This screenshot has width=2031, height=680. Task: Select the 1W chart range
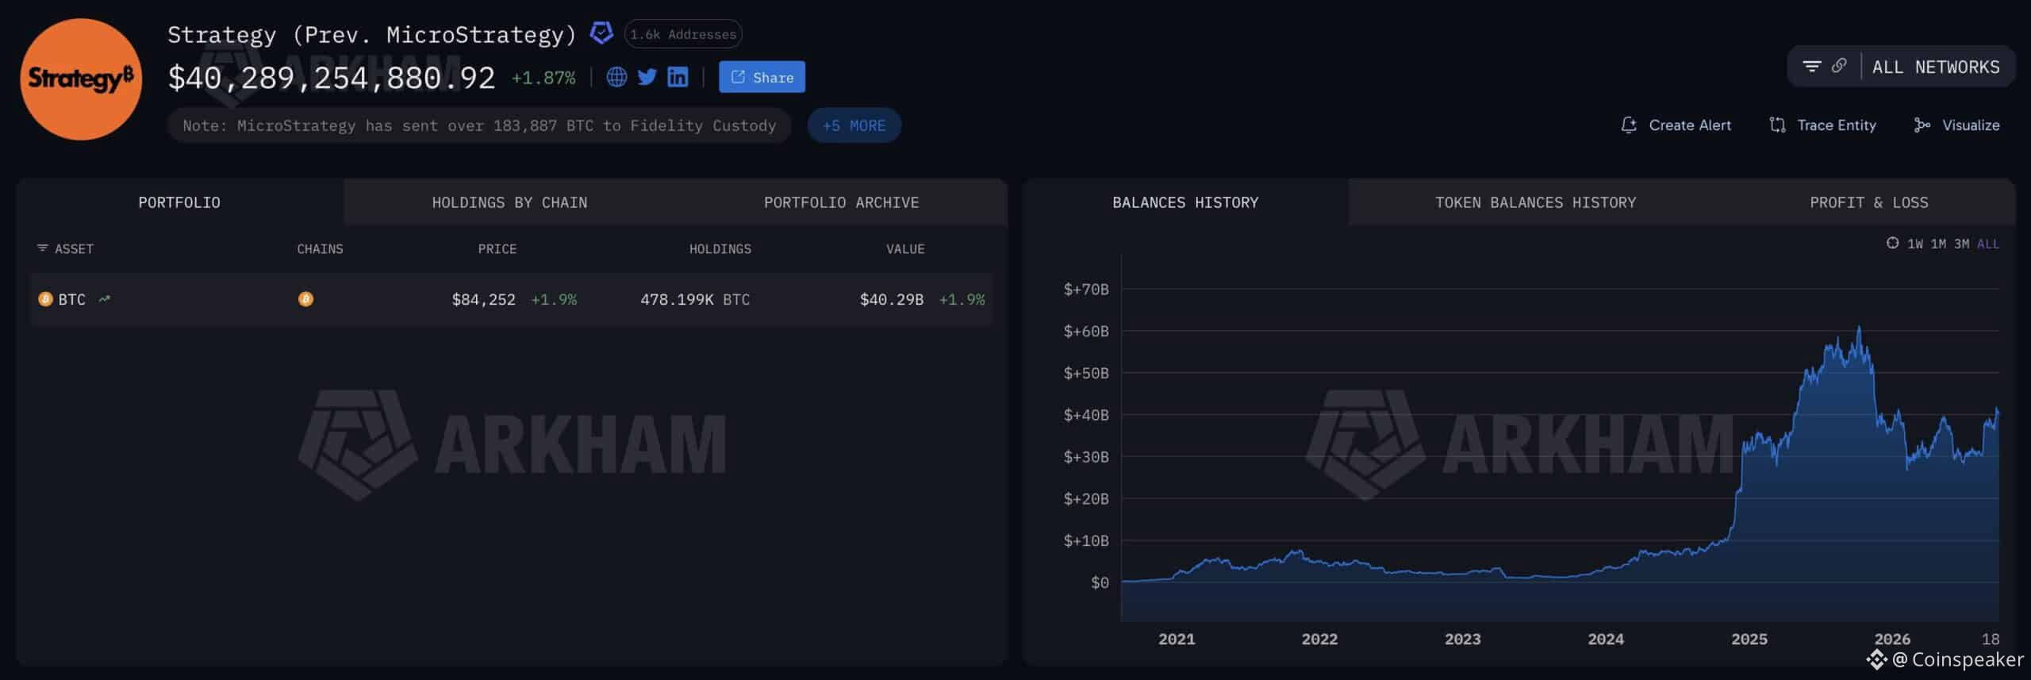1915,244
